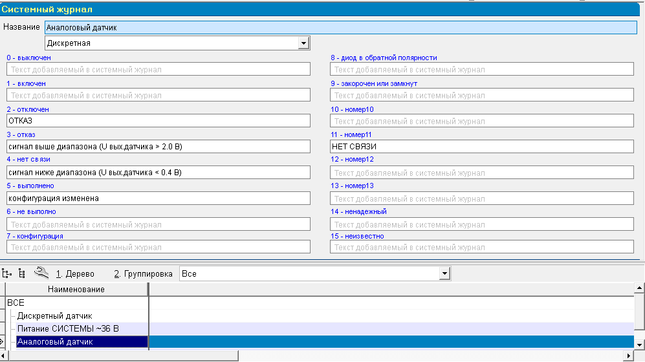
Task: Click the '1. Дерево' menu item
Action: (x=75, y=274)
